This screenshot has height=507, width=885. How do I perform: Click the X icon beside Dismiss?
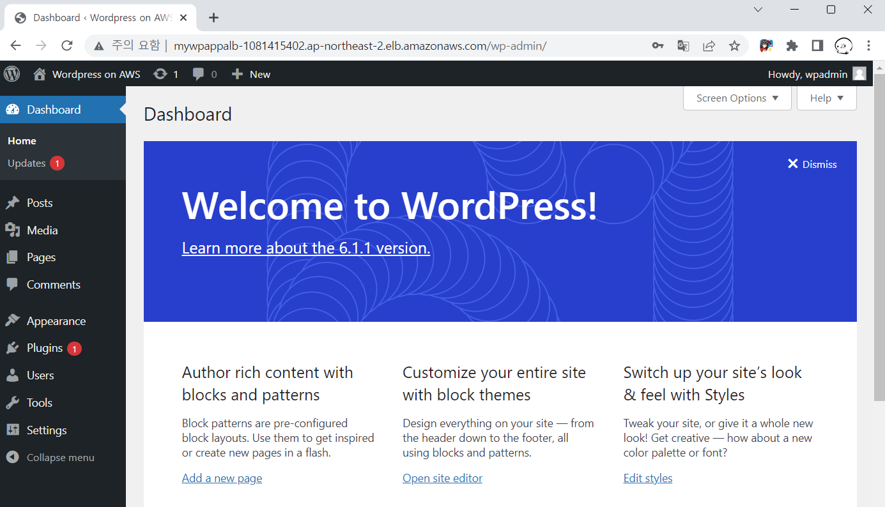click(x=793, y=164)
